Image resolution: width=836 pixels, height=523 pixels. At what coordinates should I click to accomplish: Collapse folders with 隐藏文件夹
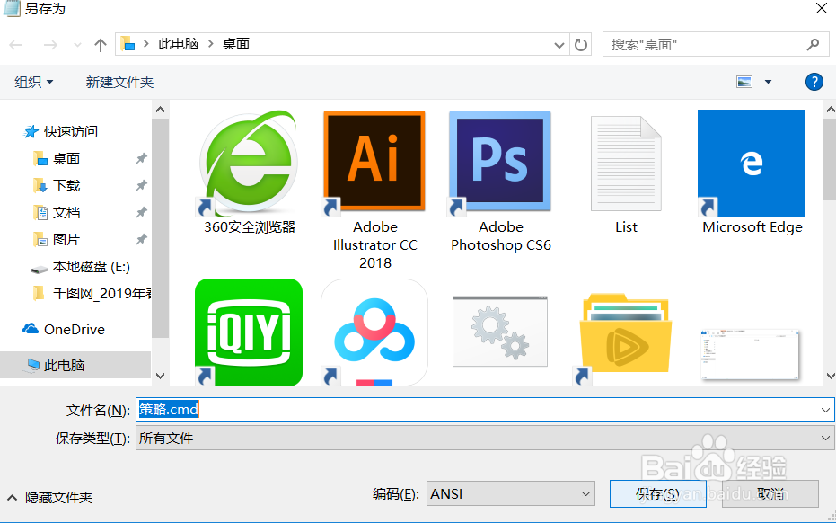pyautogui.click(x=50, y=497)
